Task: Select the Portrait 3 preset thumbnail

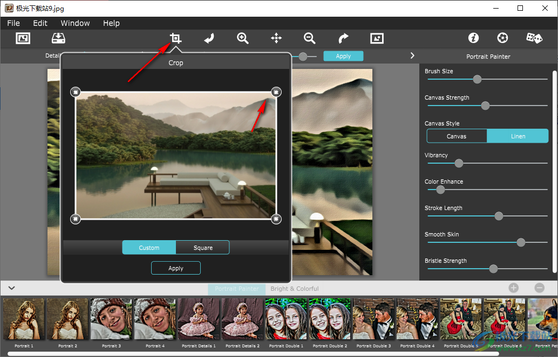Action: coord(111,319)
